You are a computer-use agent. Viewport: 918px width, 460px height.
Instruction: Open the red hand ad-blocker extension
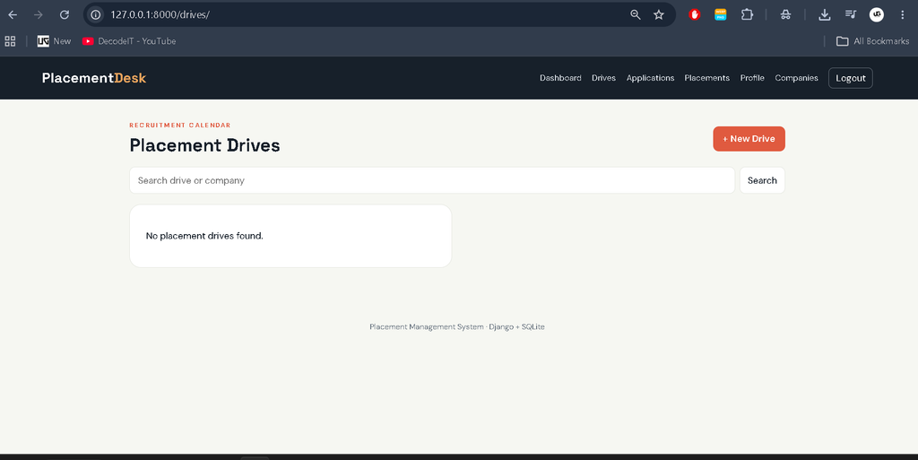(x=695, y=14)
